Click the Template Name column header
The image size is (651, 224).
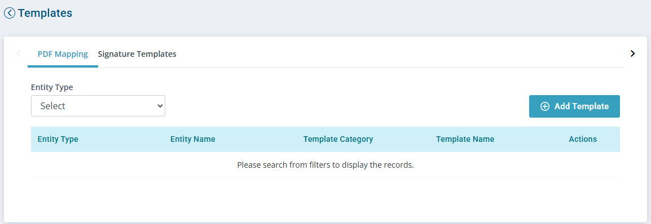tap(465, 139)
